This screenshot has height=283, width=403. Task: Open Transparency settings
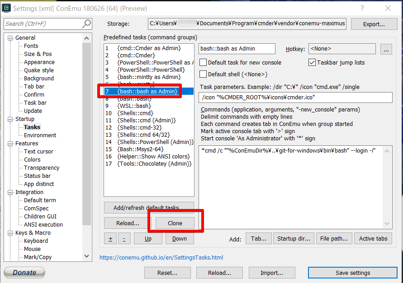pyautogui.click(x=42, y=168)
